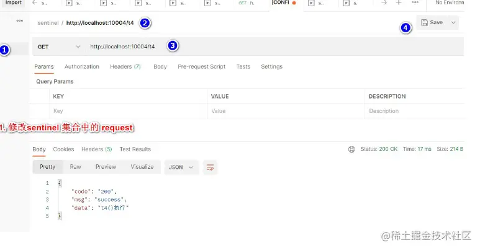Screen dimensions: 480x250
Task: Switch response view to Pretty
Action: [x=47, y=167]
